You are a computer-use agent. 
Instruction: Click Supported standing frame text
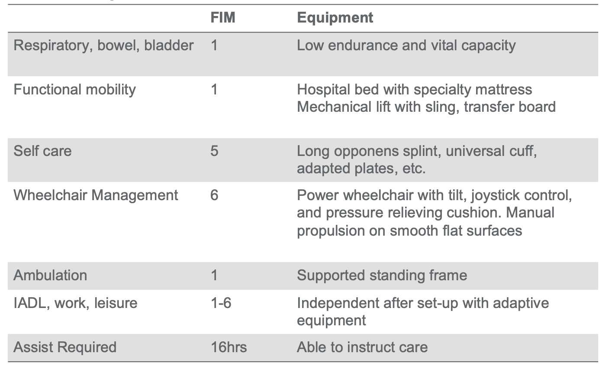[x=382, y=276]
